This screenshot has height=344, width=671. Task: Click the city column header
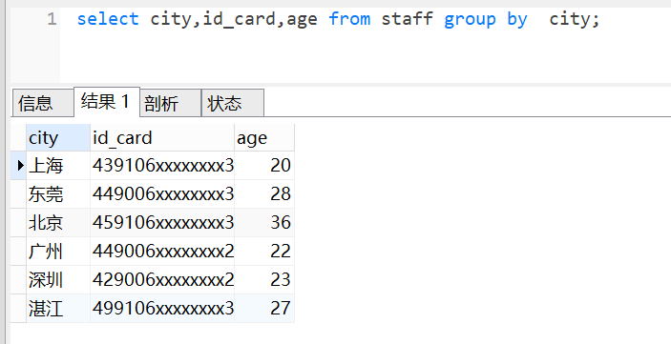(58, 137)
